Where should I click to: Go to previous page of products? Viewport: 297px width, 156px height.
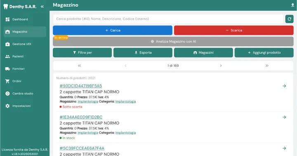(125, 66)
